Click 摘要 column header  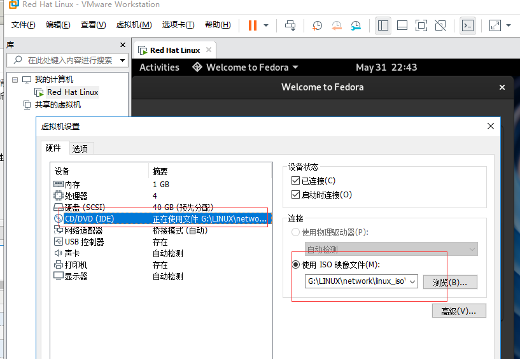(210, 171)
